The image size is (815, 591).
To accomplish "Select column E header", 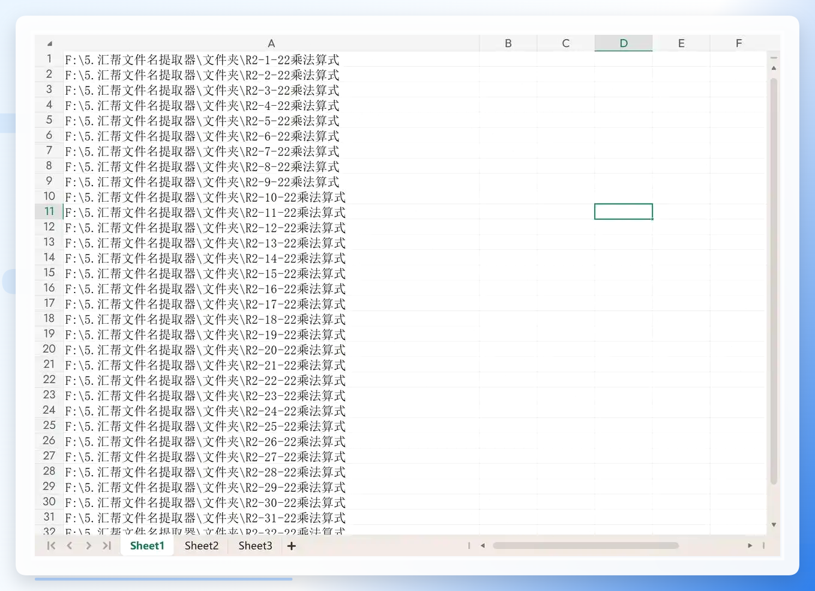I will (681, 43).
